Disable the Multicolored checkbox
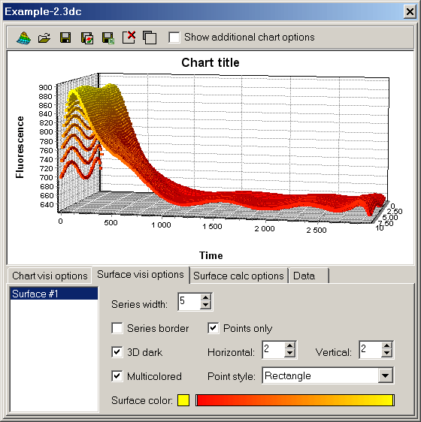The width and height of the screenshot is (421, 422). coord(117,376)
